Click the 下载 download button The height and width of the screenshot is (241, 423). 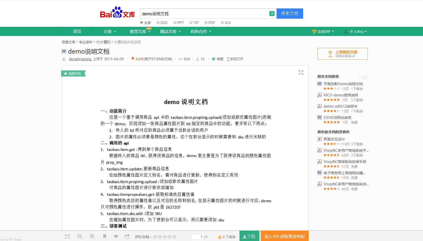pos(249,236)
